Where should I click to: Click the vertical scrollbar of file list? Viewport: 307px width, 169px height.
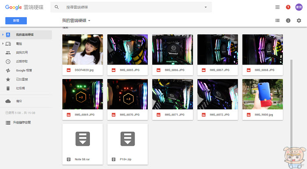[x=291, y=104]
